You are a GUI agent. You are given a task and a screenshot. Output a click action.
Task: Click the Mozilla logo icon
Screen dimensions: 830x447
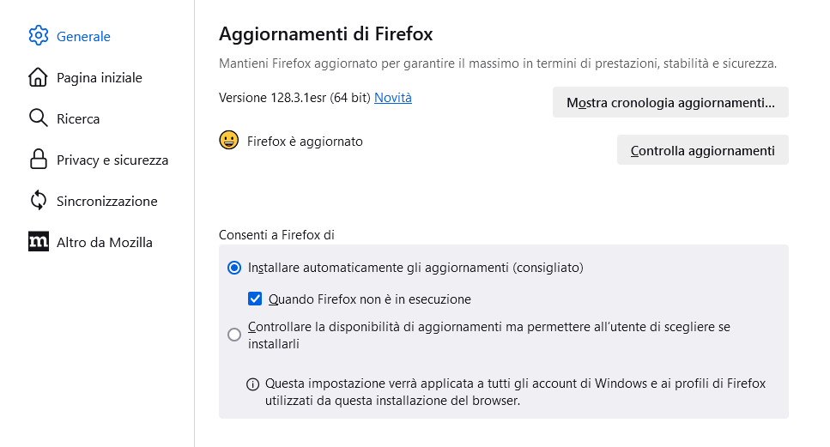click(x=39, y=242)
